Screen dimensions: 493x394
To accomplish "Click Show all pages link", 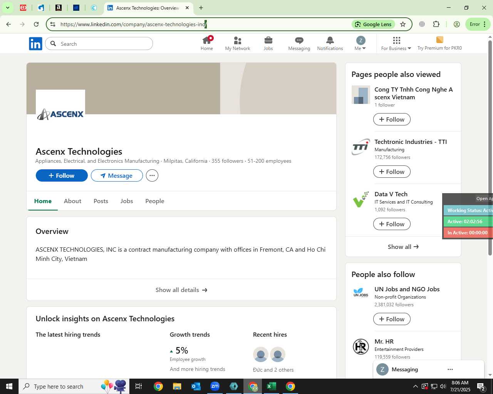I will (x=403, y=247).
